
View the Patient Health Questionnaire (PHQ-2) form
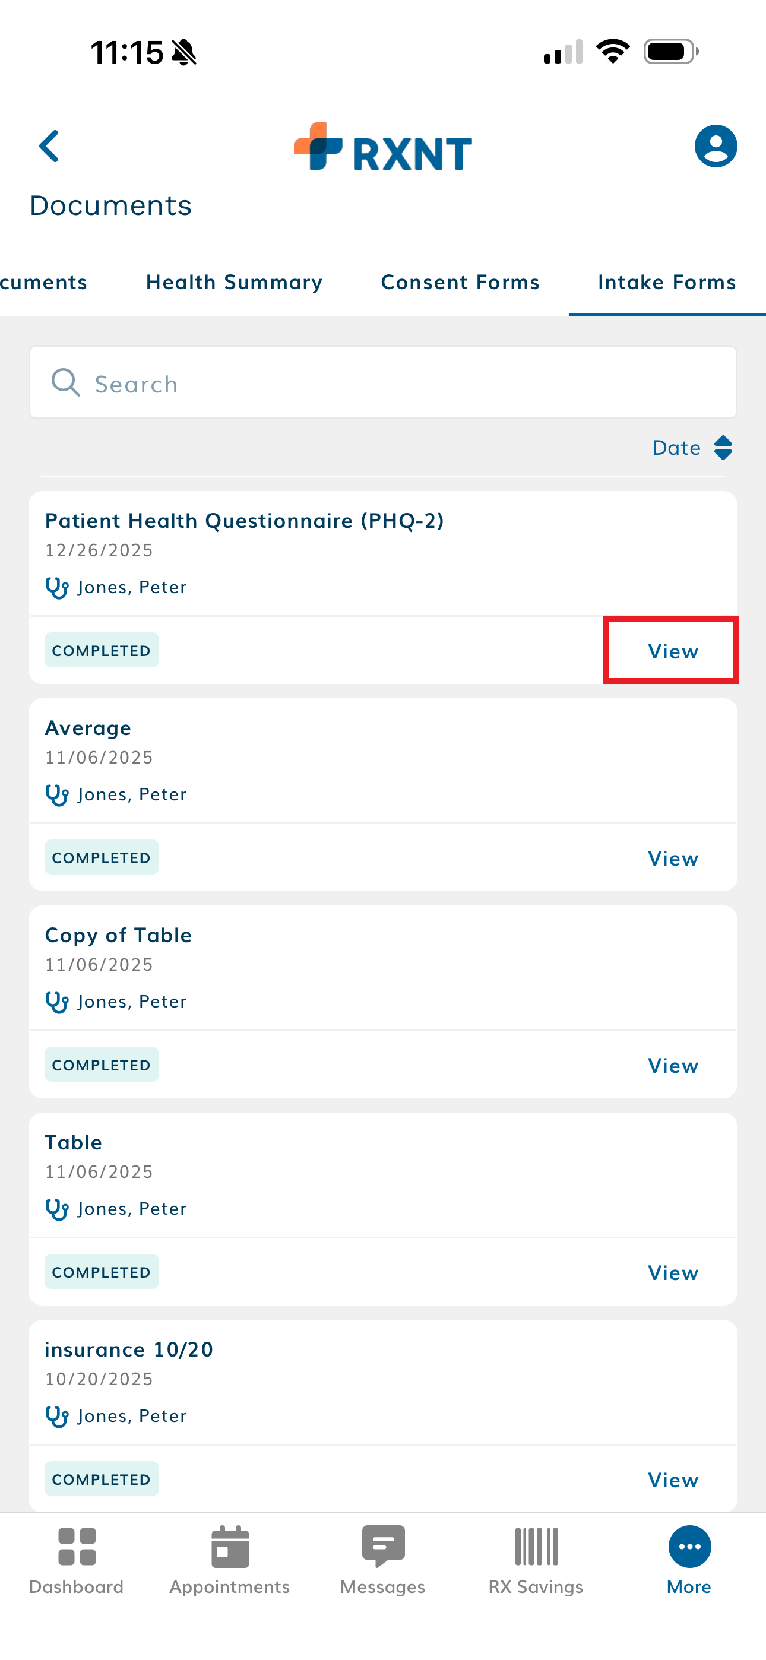673,651
